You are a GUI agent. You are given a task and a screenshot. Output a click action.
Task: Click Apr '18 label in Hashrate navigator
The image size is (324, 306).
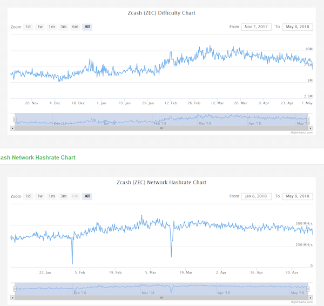pyautogui.click(x=224, y=293)
